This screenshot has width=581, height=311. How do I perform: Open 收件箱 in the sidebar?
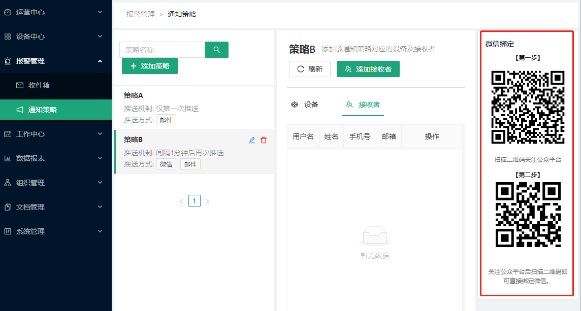pyautogui.click(x=39, y=85)
